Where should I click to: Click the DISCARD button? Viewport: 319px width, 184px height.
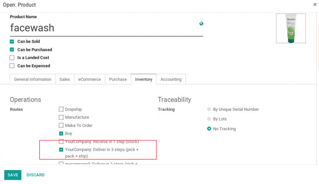click(x=36, y=175)
